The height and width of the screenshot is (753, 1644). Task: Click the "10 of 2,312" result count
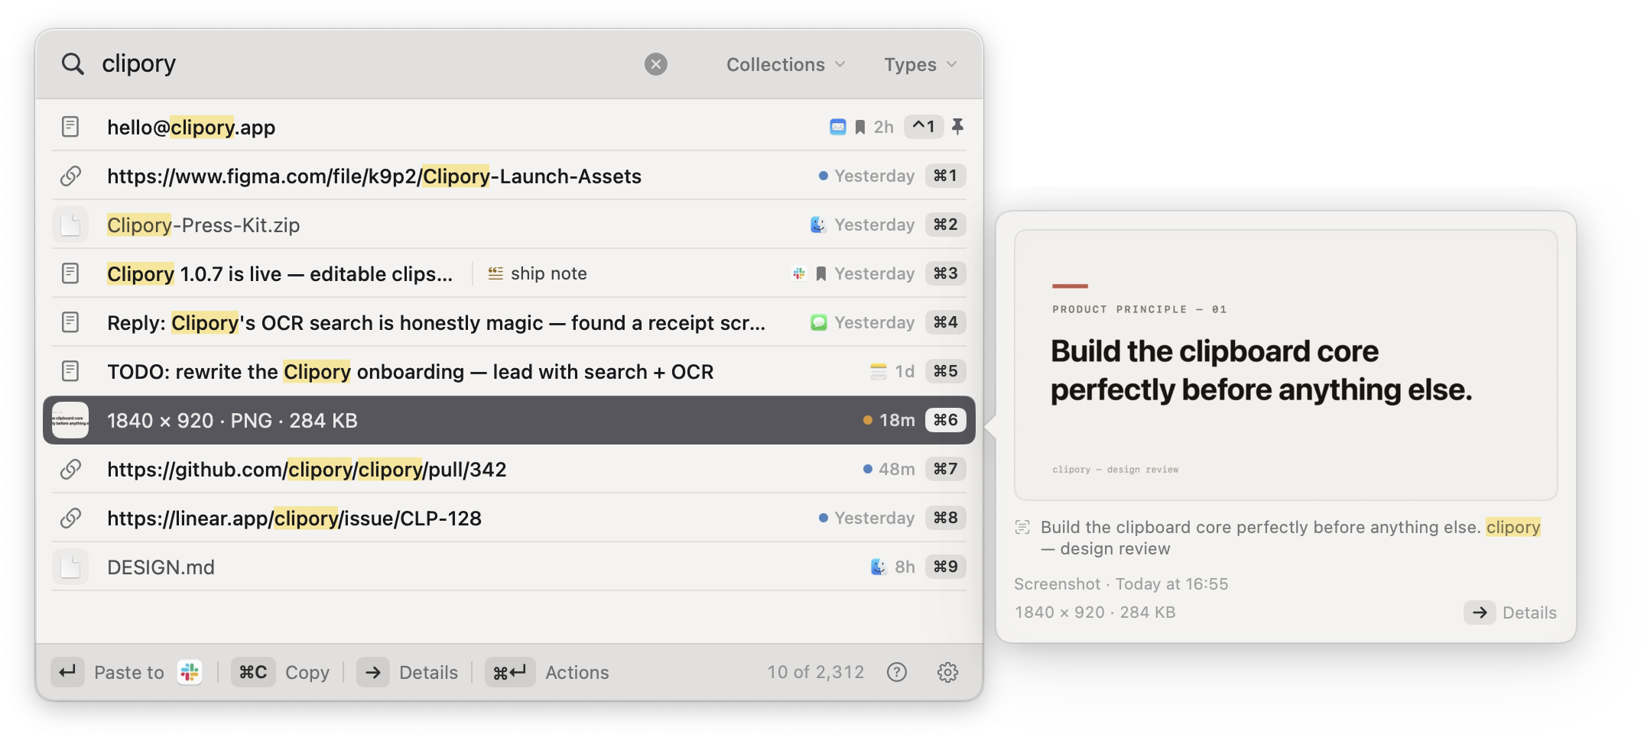tap(815, 672)
